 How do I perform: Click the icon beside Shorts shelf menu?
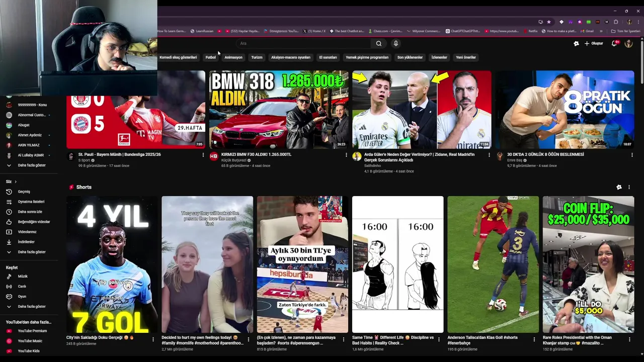click(619, 187)
